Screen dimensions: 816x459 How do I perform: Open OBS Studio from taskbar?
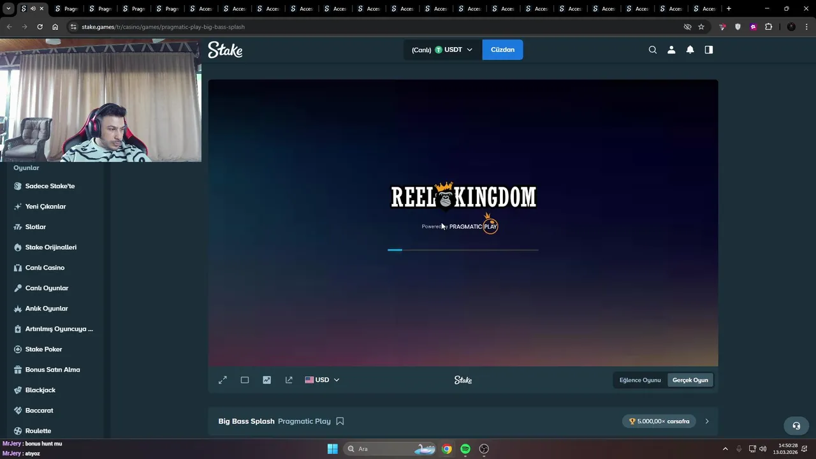click(484, 449)
